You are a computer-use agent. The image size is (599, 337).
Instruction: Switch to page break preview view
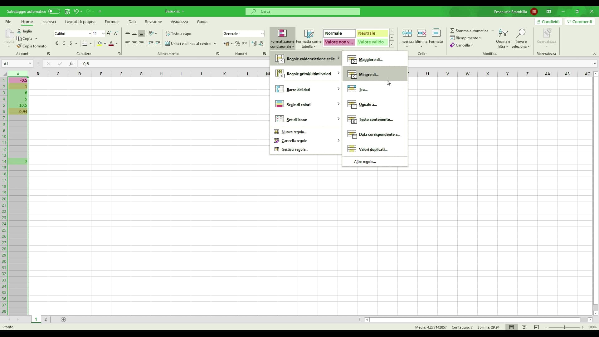click(x=537, y=327)
